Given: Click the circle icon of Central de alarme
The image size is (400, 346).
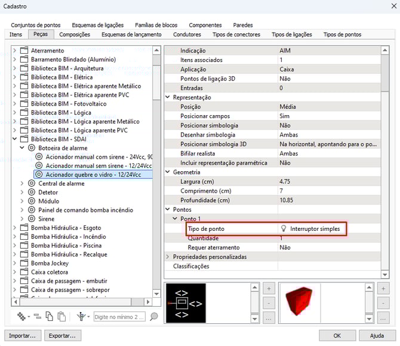Looking at the screenshot, I should (x=32, y=184).
